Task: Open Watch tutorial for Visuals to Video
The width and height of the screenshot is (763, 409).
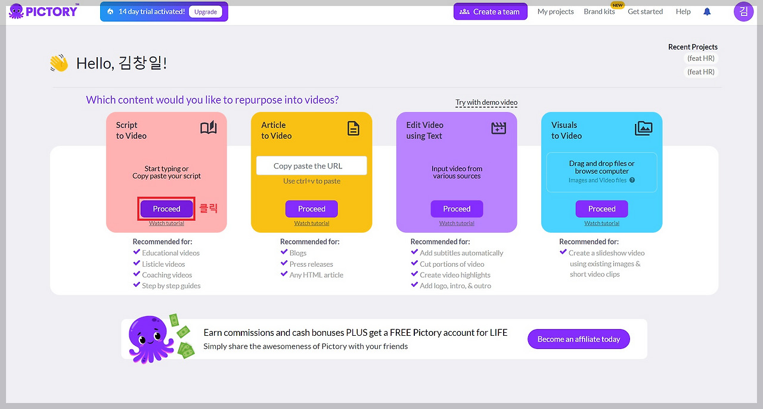Action: 601,223
